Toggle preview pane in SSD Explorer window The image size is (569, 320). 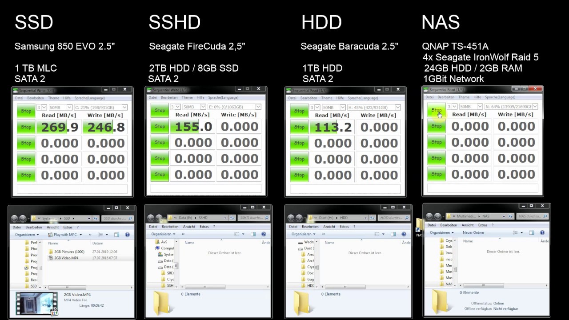pos(116,235)
